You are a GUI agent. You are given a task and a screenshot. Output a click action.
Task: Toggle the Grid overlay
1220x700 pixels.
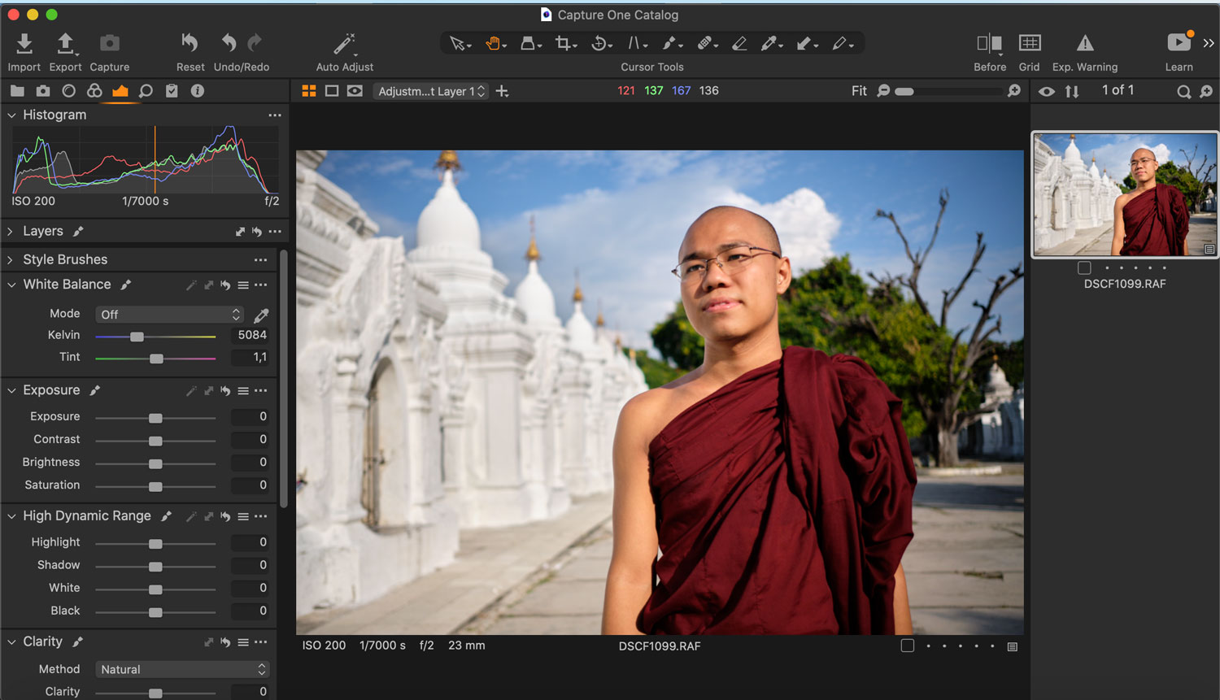[1030, 43]
